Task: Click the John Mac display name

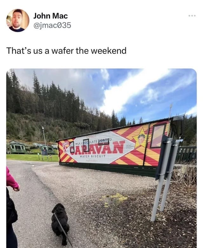Action: coord(50,16)
